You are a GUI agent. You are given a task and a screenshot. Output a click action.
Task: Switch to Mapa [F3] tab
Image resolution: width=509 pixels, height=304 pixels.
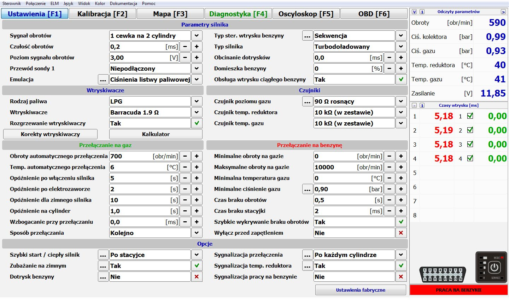click(170, 14)
